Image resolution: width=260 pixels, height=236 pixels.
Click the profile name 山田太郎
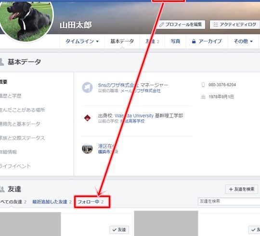point(76,25)
